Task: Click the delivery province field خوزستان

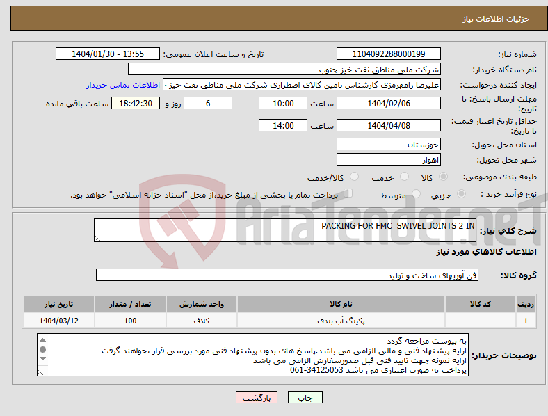Action: click(x=388, y=144)
